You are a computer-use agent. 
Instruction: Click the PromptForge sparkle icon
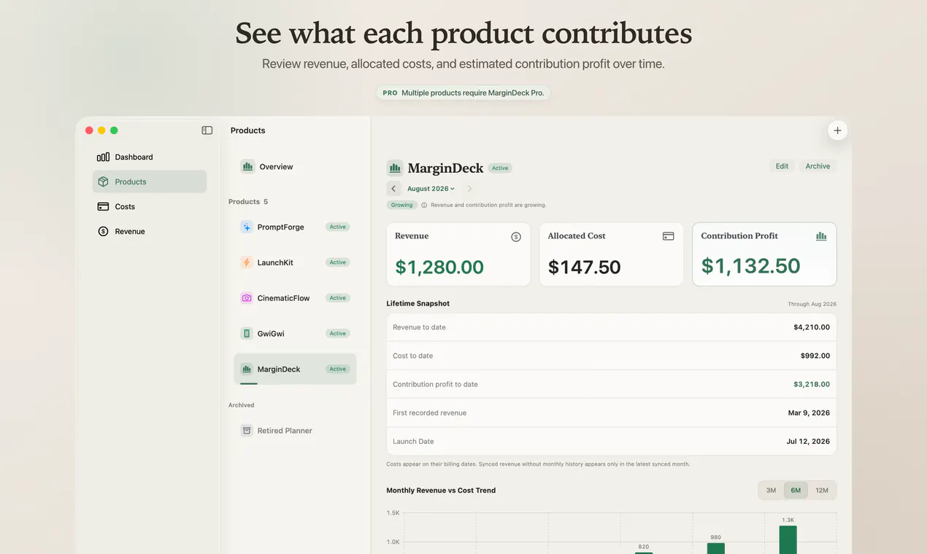247,227
